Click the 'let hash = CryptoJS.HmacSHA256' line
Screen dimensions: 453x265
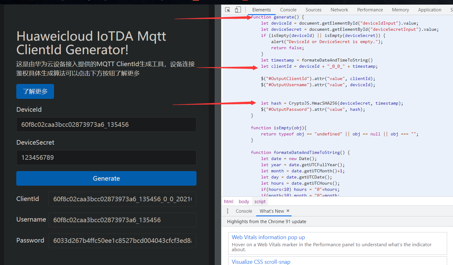point(332,103)
